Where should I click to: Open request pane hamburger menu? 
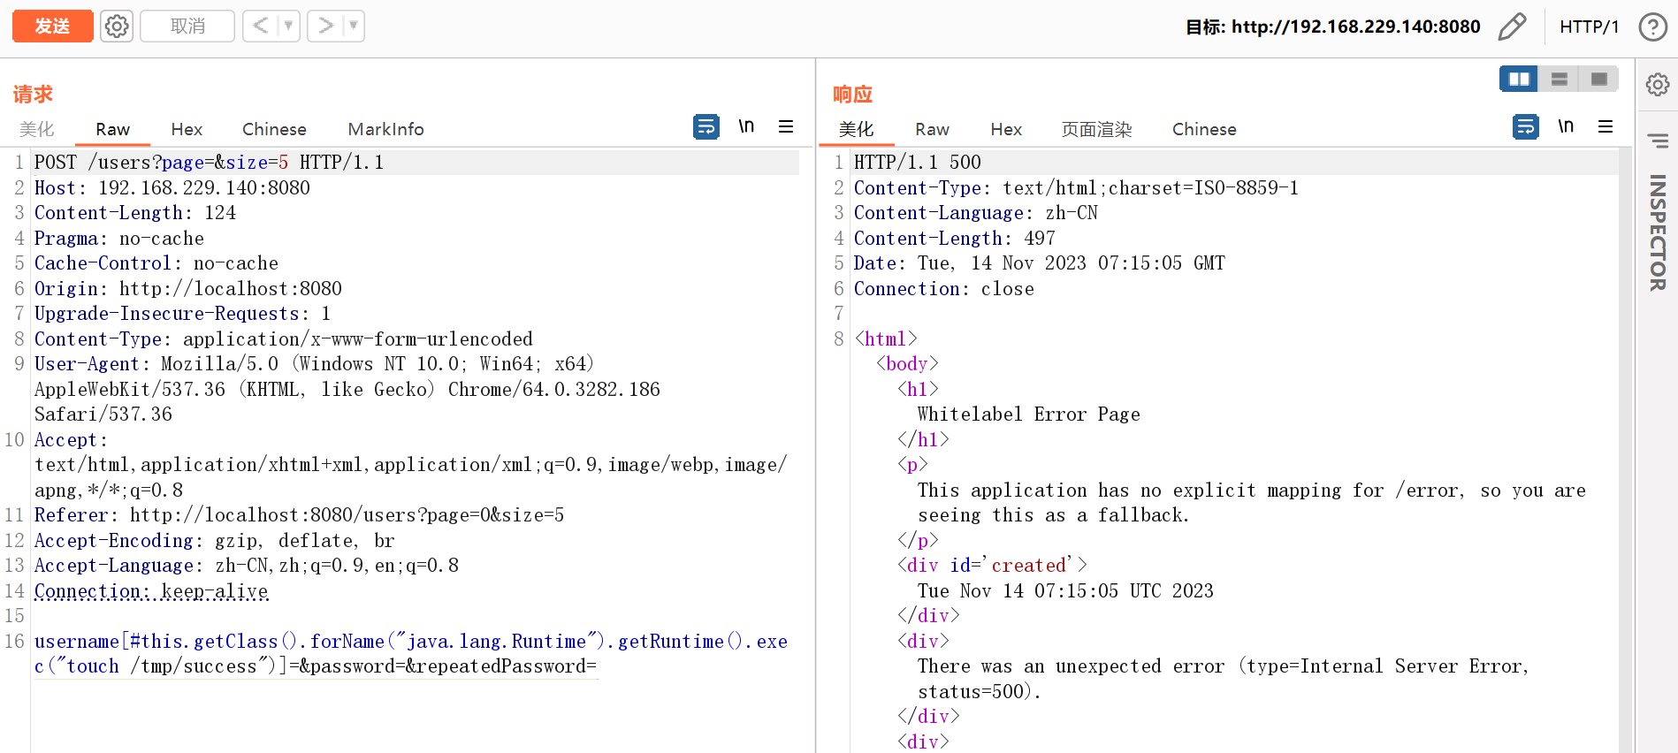click(x=786, y=126)
